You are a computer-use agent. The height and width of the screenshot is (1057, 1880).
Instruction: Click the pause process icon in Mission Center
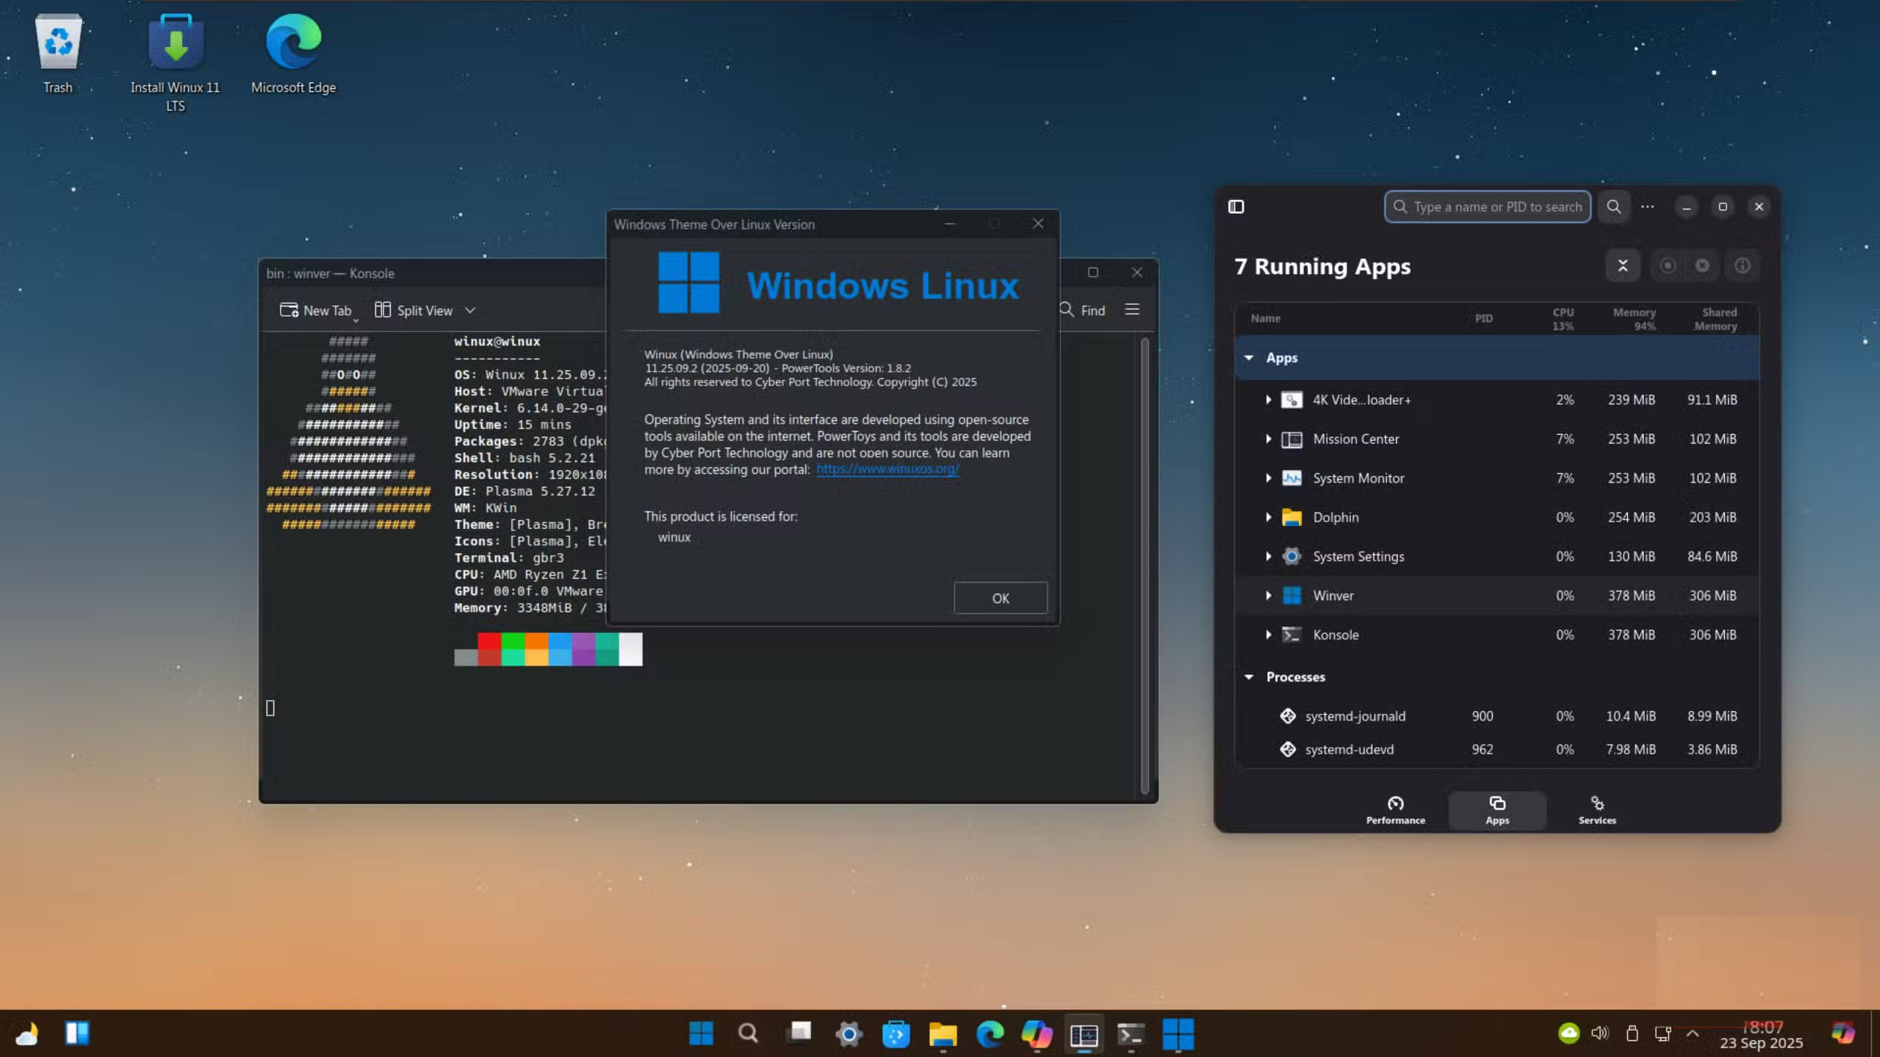(x=1668, y=265)
